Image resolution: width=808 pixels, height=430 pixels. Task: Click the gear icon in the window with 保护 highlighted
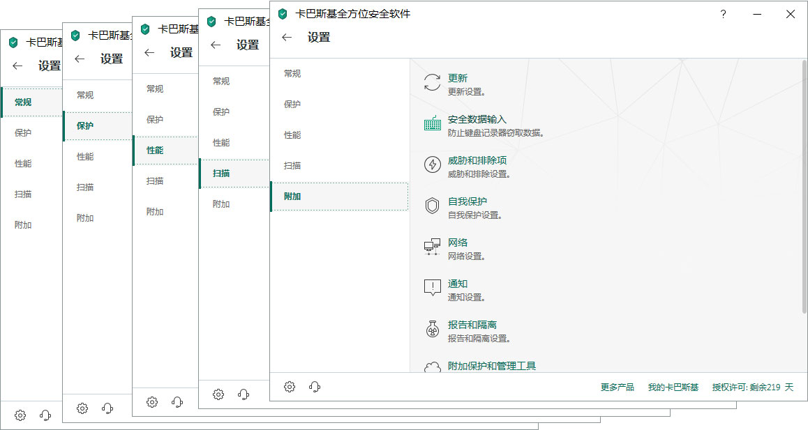tap(82, 408)
